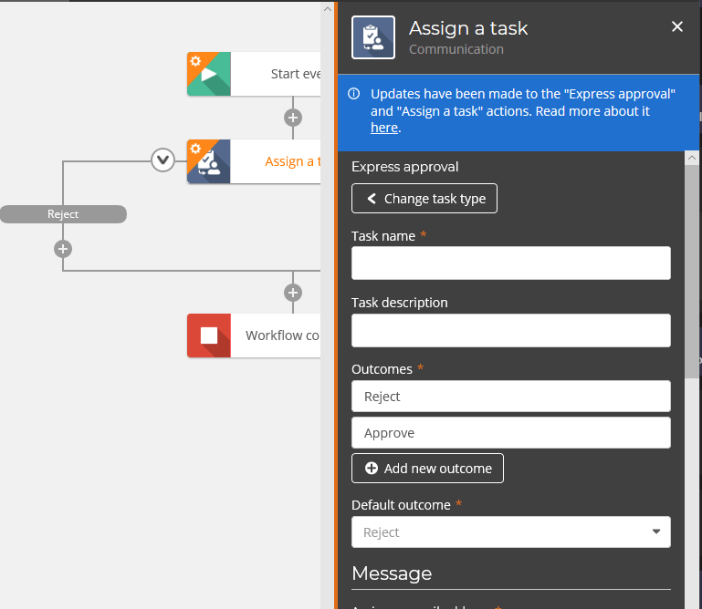Select the Start event node label

(x=296, y=74)
